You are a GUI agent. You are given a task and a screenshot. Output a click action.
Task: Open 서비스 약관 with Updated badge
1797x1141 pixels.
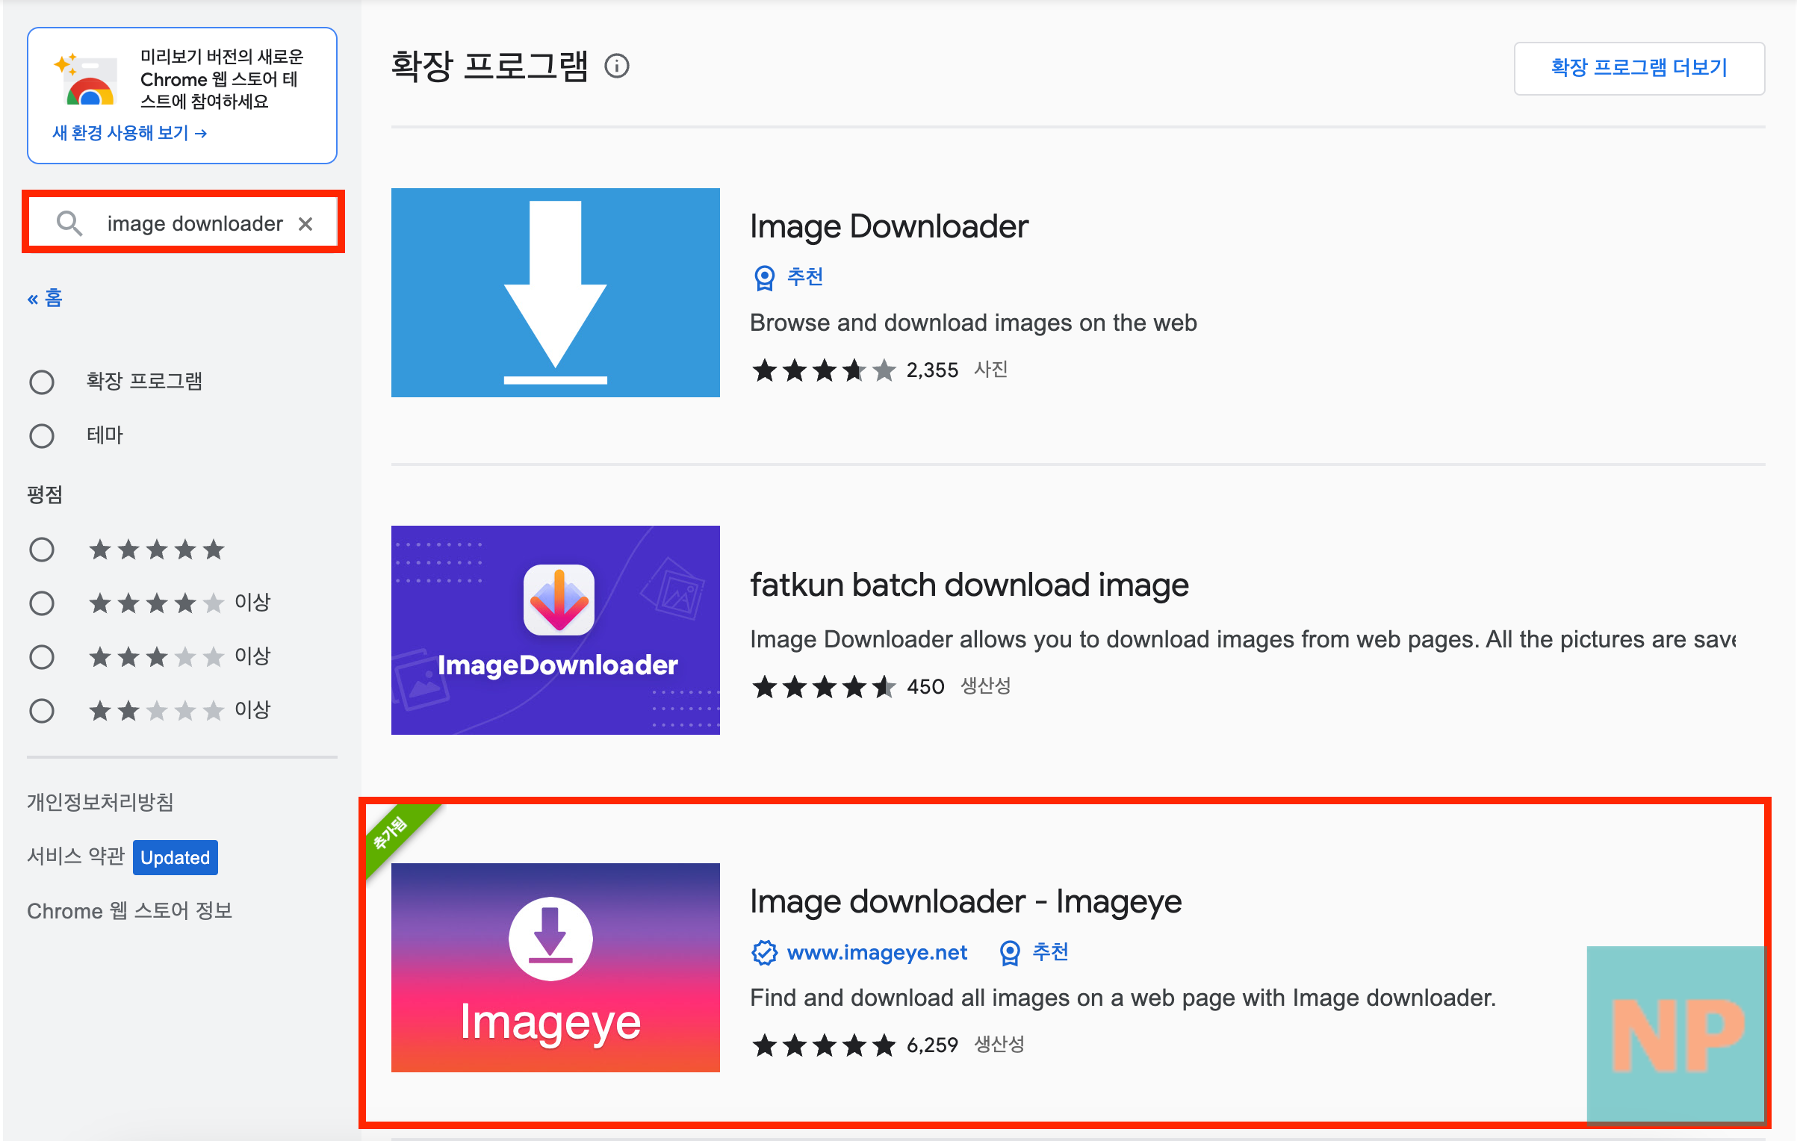coord(75,856)
